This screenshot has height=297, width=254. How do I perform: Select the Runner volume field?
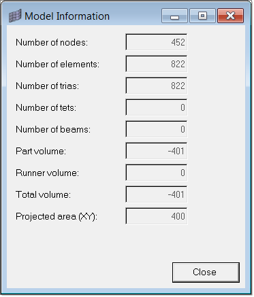157,173
